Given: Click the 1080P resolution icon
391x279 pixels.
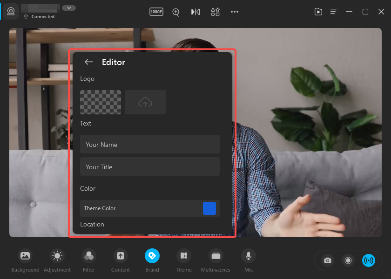Looking at the screenshot, I should 156,12.
